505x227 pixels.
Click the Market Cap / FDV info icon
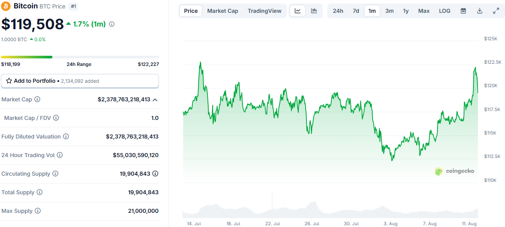pos(56,118)
